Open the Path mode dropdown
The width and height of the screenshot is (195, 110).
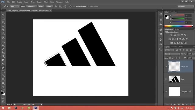point(15,6)
